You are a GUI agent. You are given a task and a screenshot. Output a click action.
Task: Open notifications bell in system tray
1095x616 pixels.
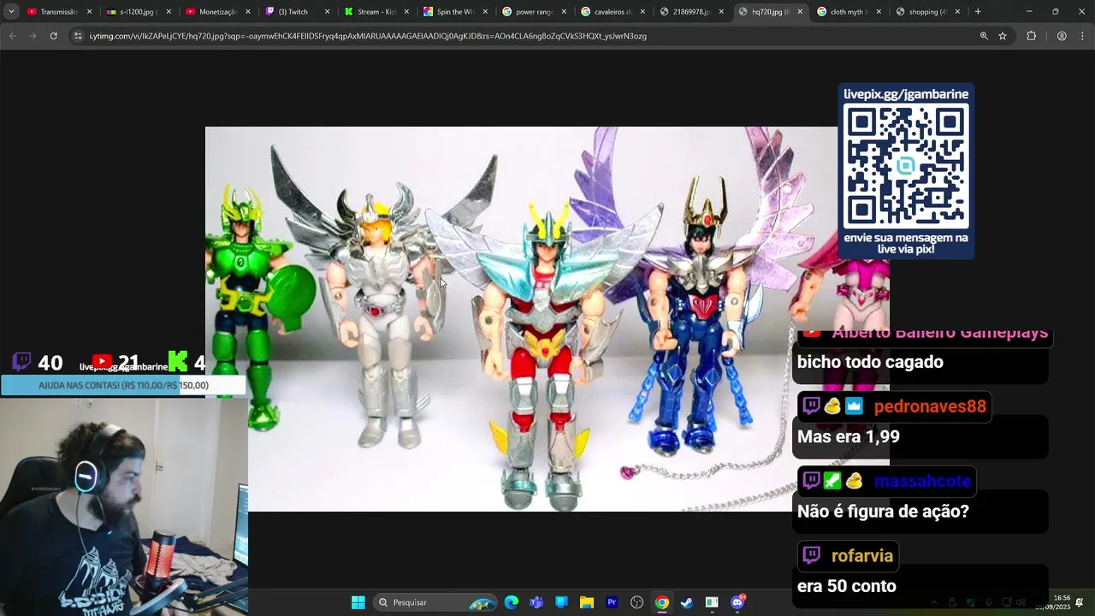tap(1080, 602)
